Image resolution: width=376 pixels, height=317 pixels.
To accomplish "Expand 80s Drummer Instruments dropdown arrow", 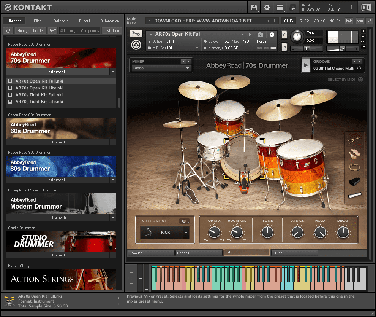I will click(113, 180).
